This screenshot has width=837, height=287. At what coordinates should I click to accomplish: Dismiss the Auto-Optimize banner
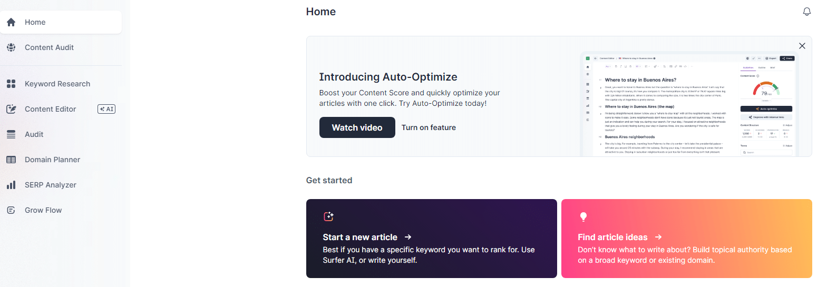coord(802,46)
